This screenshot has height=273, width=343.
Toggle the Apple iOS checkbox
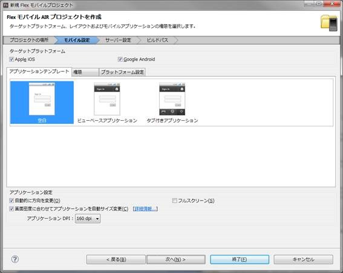tap(11, 59)
